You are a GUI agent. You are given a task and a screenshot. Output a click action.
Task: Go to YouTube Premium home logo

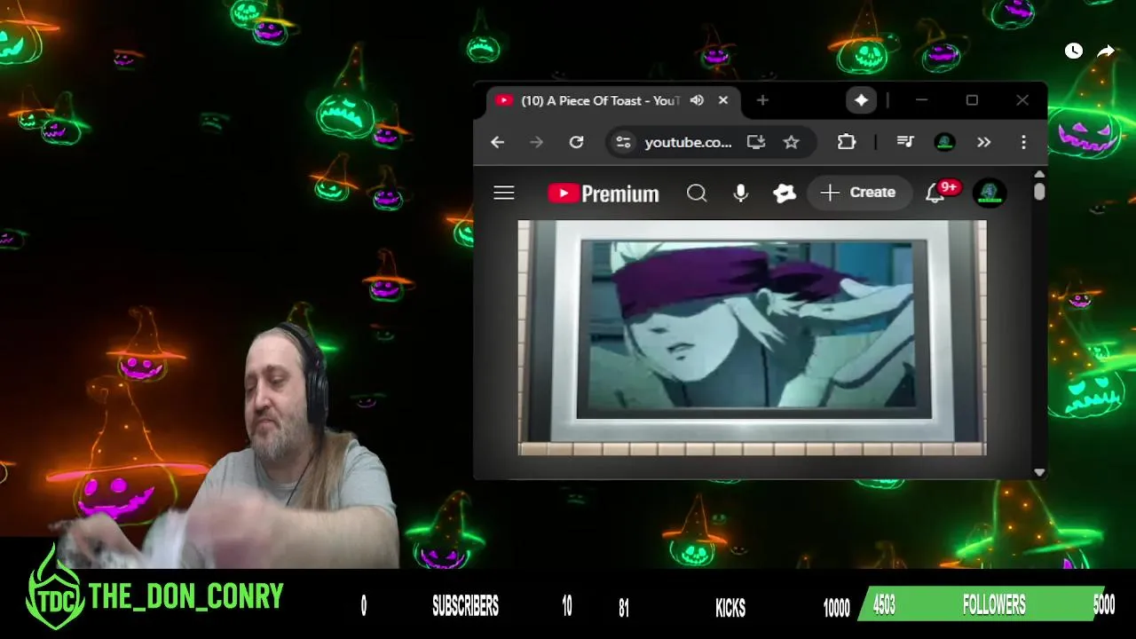click(x=603, y=193)
